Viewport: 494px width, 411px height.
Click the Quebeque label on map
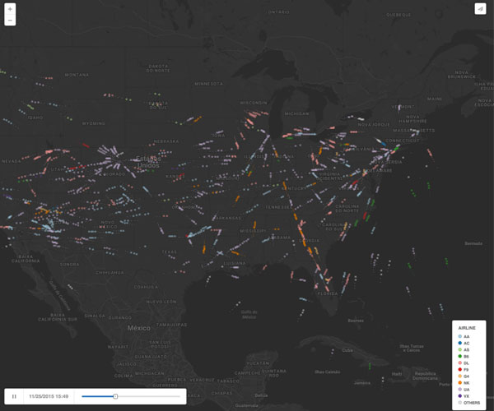coord(398,15)
